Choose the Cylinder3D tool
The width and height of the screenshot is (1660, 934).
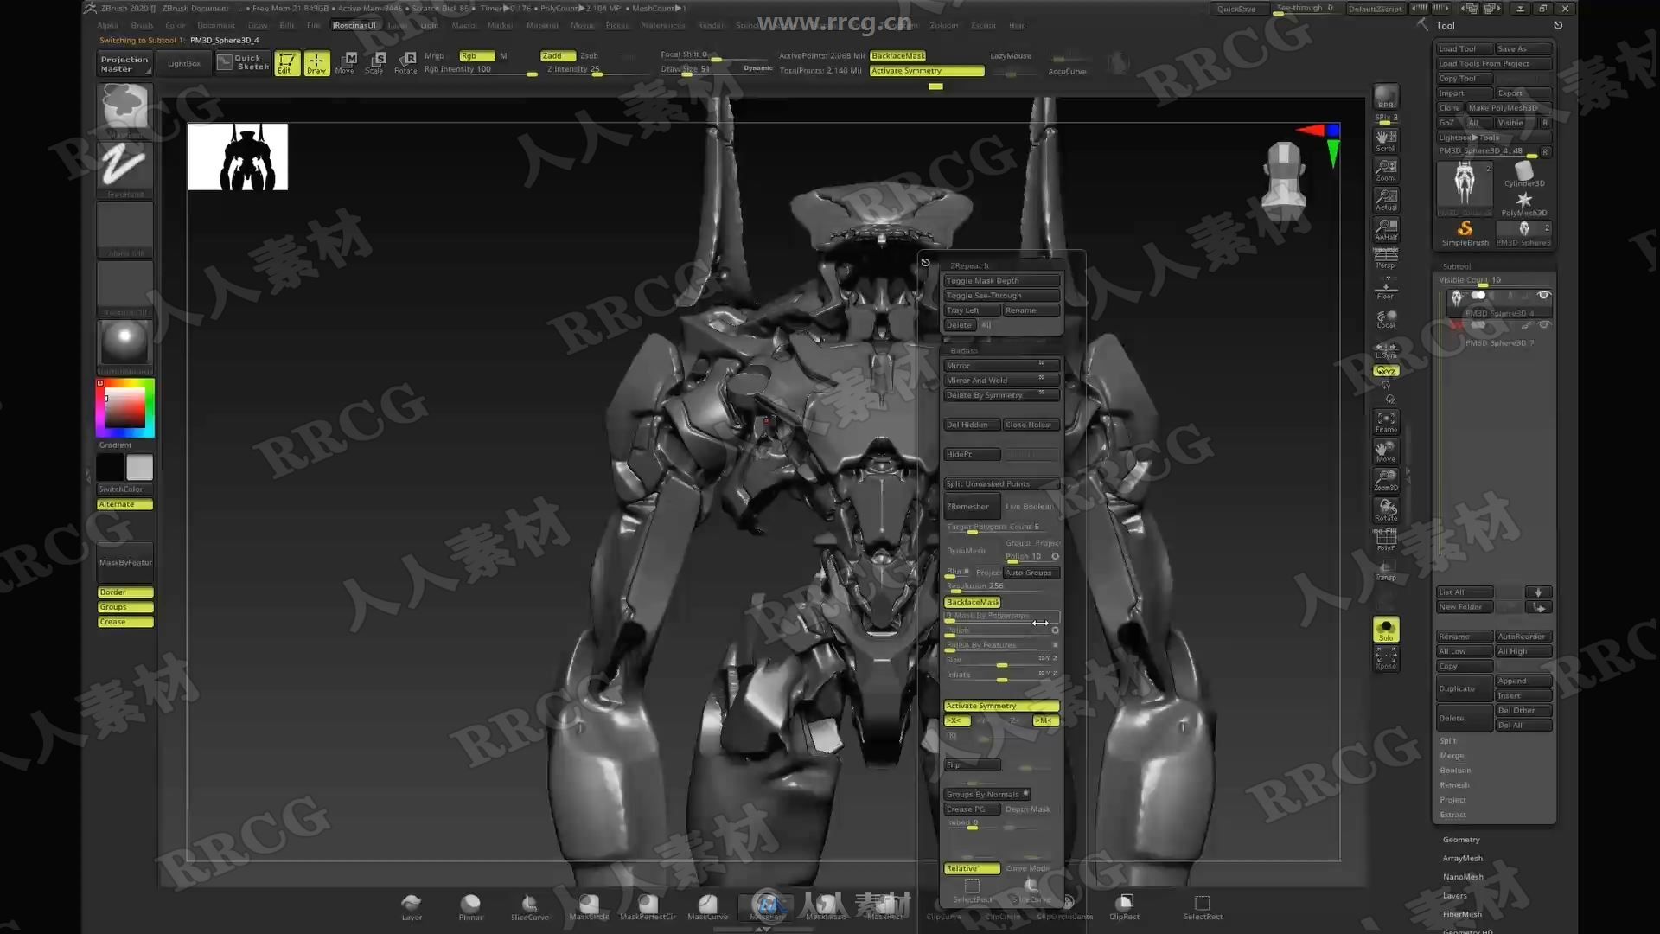(x=1523, y=174)
